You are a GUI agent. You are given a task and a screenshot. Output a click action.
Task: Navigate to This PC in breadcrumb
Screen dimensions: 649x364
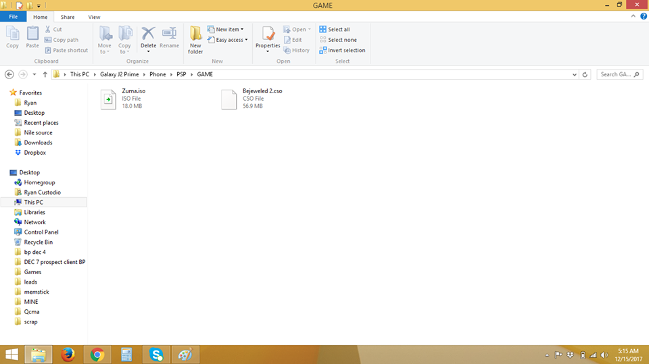click(x=80, y=74)
